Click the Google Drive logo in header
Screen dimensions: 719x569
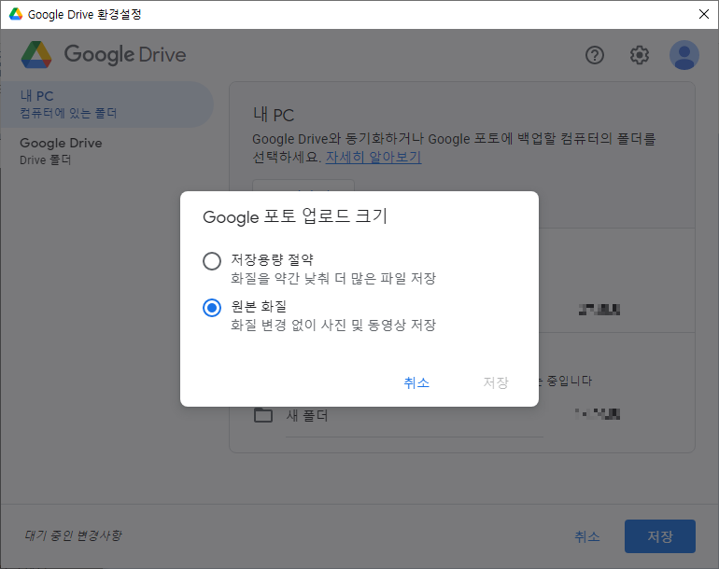(x=104, y=54)
